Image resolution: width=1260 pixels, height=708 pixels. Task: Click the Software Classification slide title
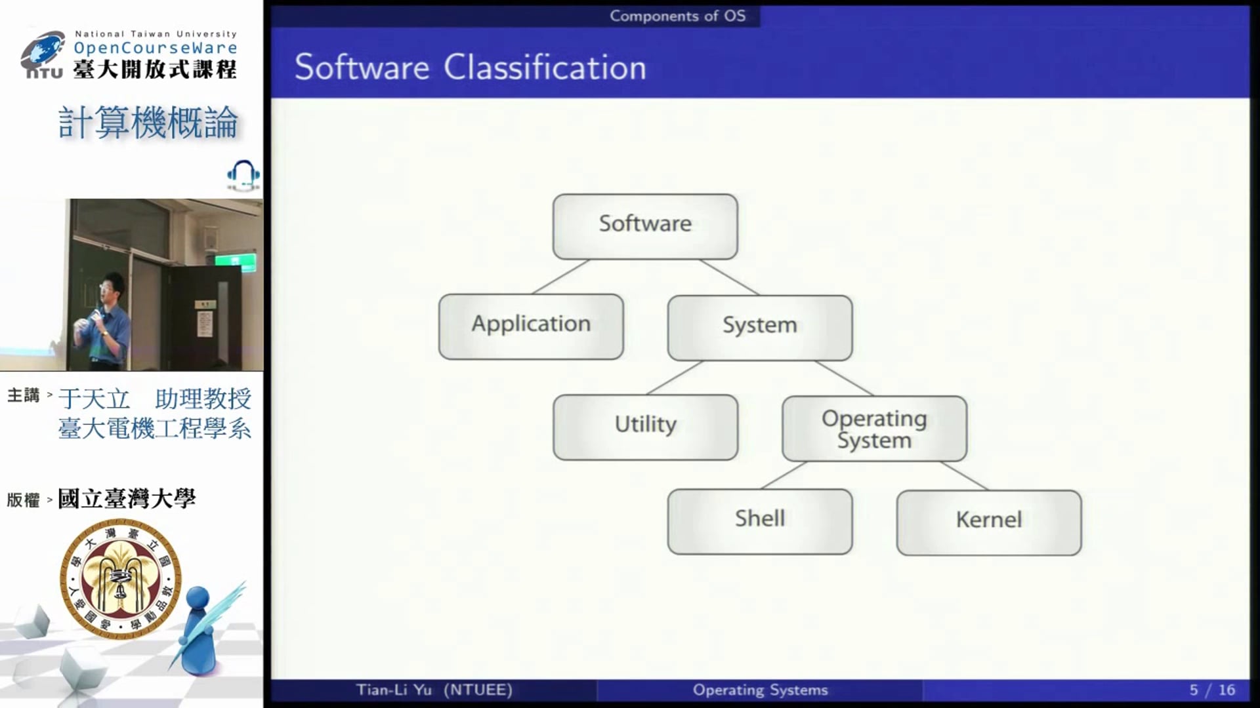pos(470,68)
